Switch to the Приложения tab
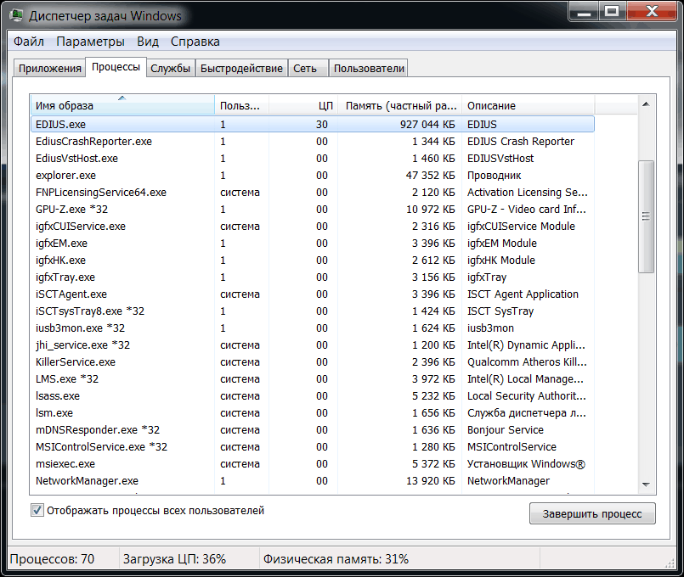This screenshot has height=577, width=684. click(50, 69)
